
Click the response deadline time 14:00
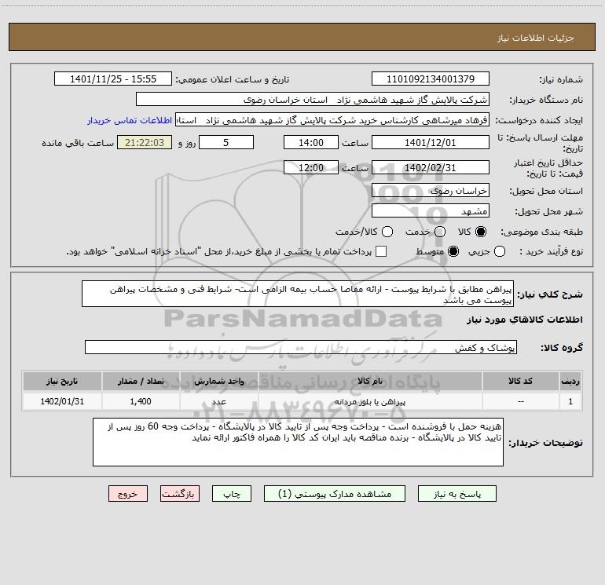pos(311,142)
